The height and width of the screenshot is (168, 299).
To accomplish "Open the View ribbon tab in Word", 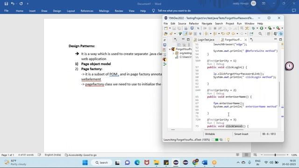I will (x=132, y=11).
